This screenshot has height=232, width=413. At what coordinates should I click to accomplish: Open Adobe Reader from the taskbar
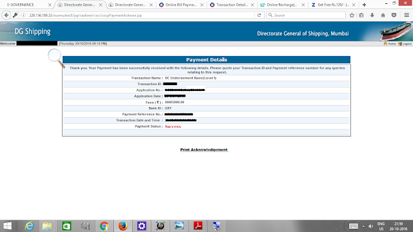[x=198, y=226]
